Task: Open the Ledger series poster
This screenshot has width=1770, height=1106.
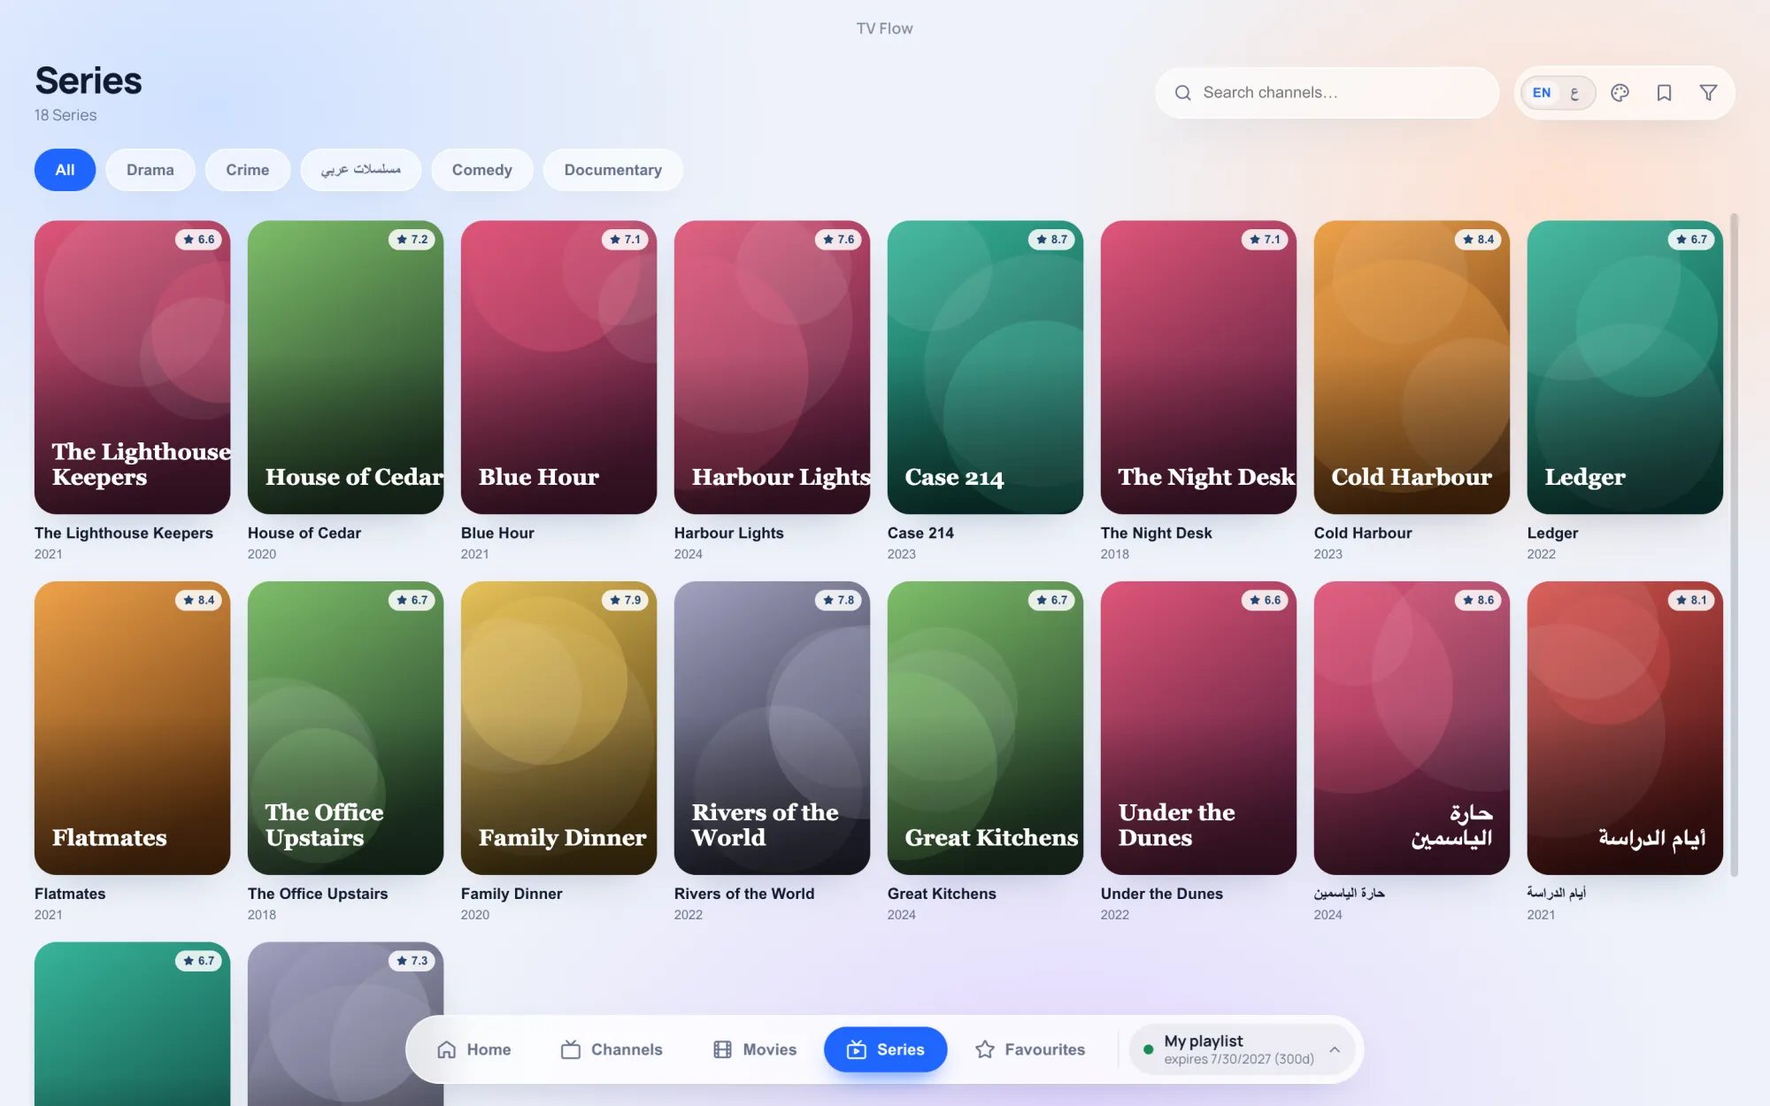Action: (x=1626, y=367)
